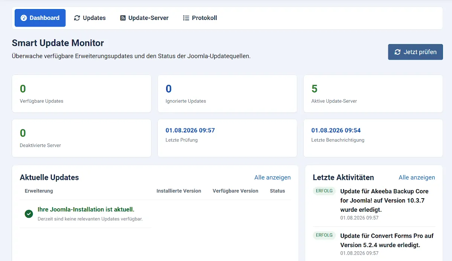Click Alle anzeigen in Letzte Aktivitäten
The height and width of the screenshot is (261, 452).
417,178
